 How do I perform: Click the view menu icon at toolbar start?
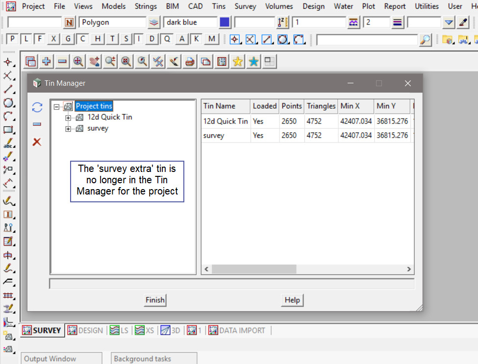(30, 62)
